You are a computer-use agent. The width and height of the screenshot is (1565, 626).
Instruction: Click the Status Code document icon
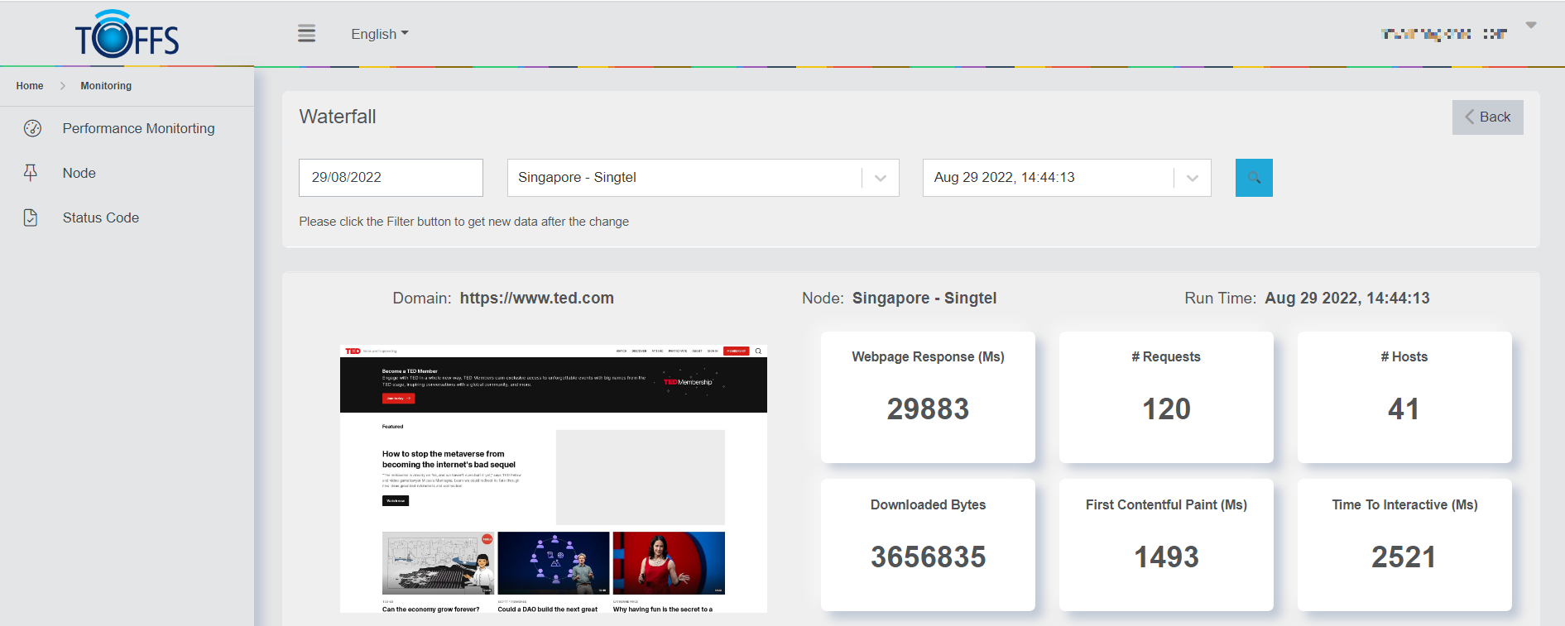pos(31,217)
